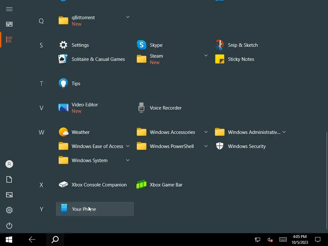Select the All apps list view icon
The height and width of the screenshot is (246, 328).
pyautogui.click(x=9, y=39)
